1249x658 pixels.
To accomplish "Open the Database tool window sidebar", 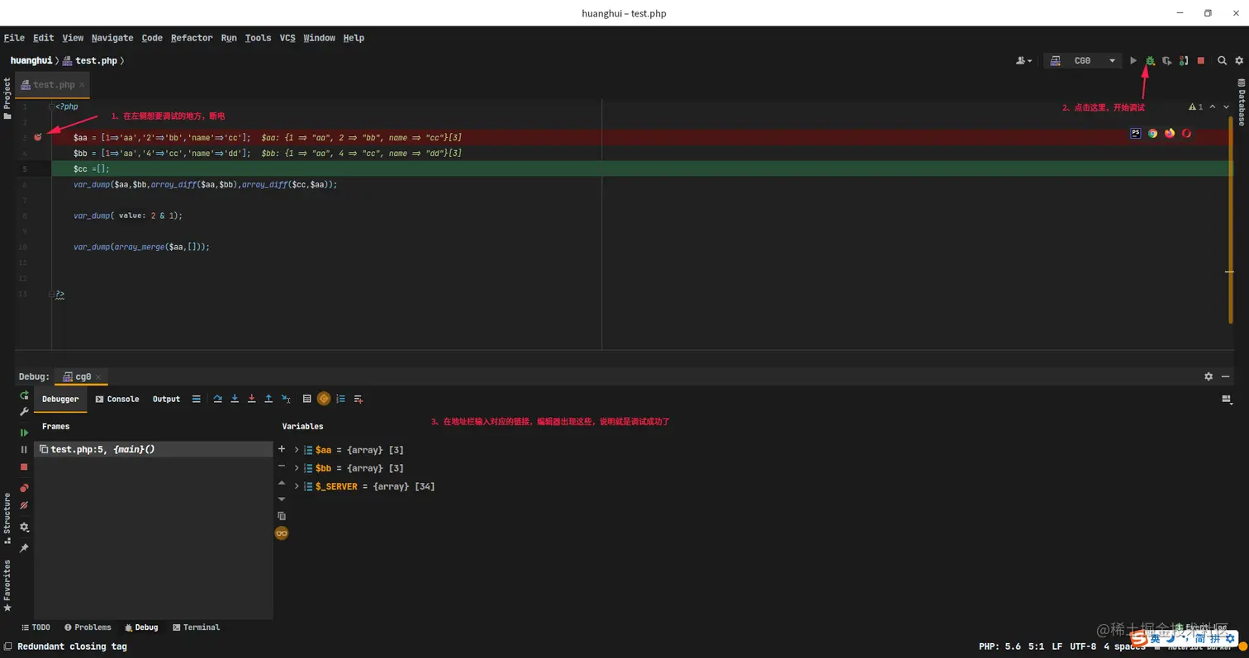I will tap(1241, 102).
